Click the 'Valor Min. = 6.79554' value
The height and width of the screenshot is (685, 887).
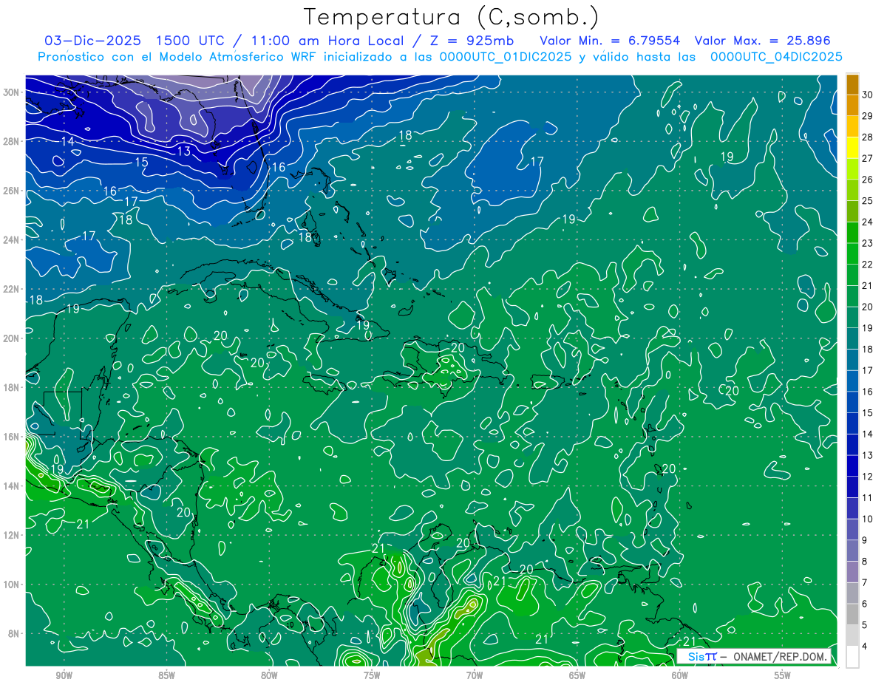tap(610, 41)
